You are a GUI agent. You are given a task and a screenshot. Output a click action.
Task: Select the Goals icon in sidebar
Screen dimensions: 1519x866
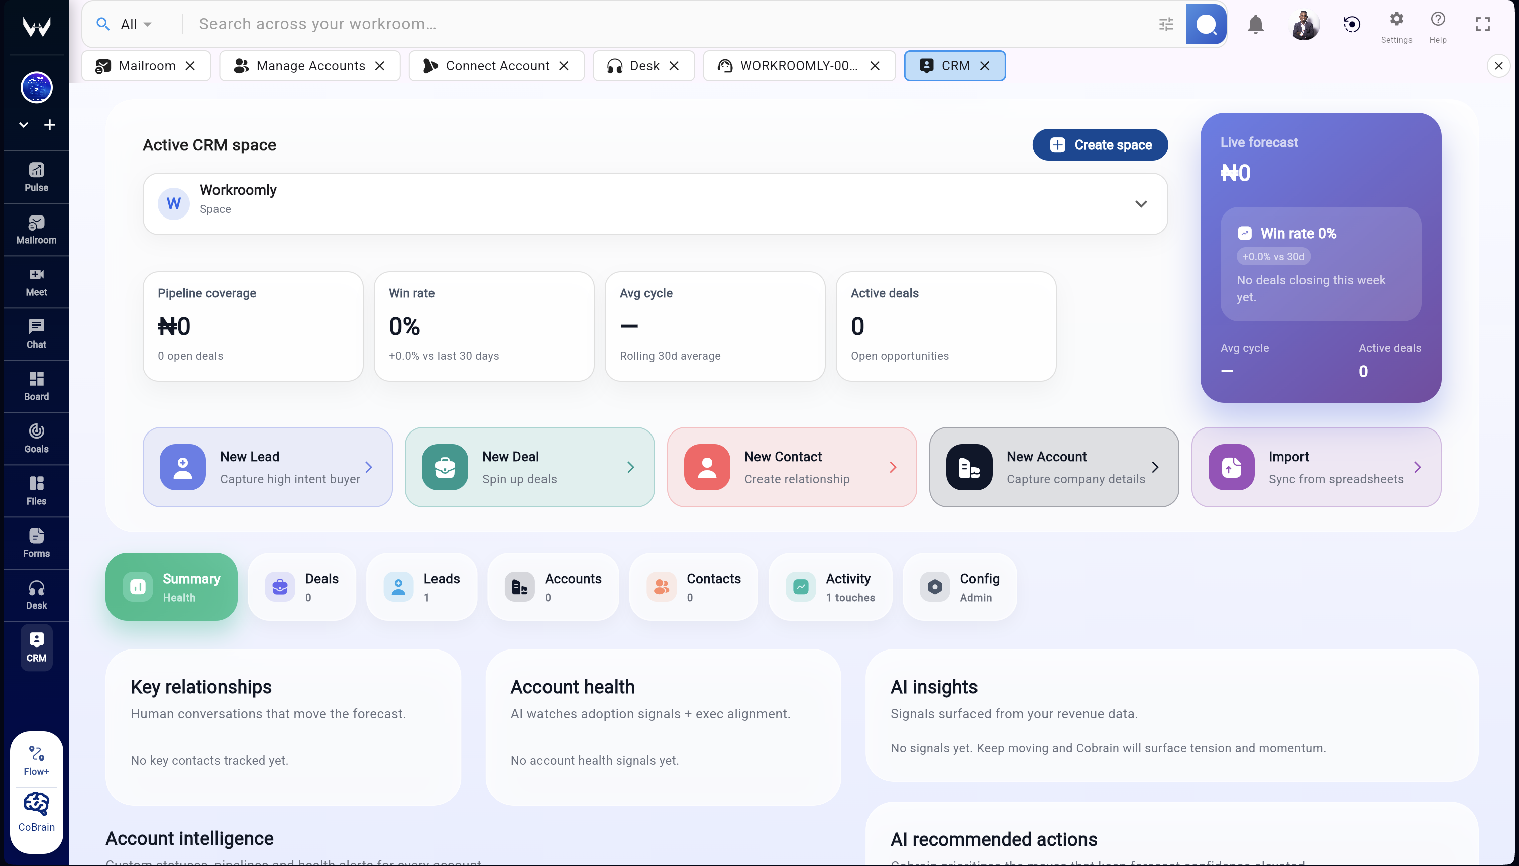[36, 439]
